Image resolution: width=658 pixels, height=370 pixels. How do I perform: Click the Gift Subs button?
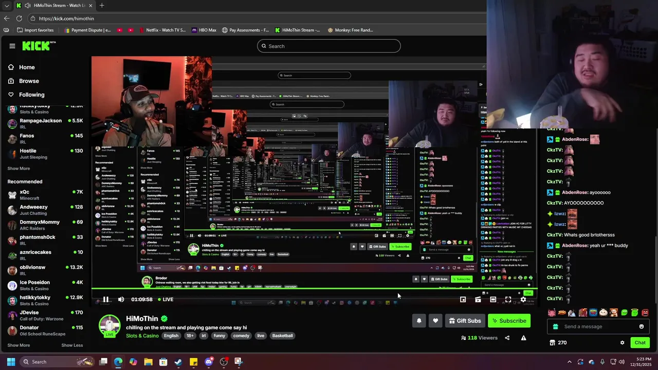465,321
